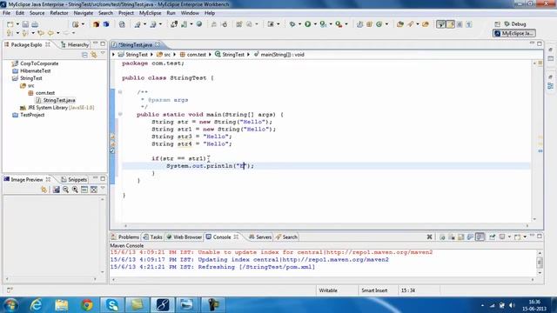The width and height of the screenshot is (557, 313).
Task: Open the MyEclipse menu
Action: (x=150, y=13)
